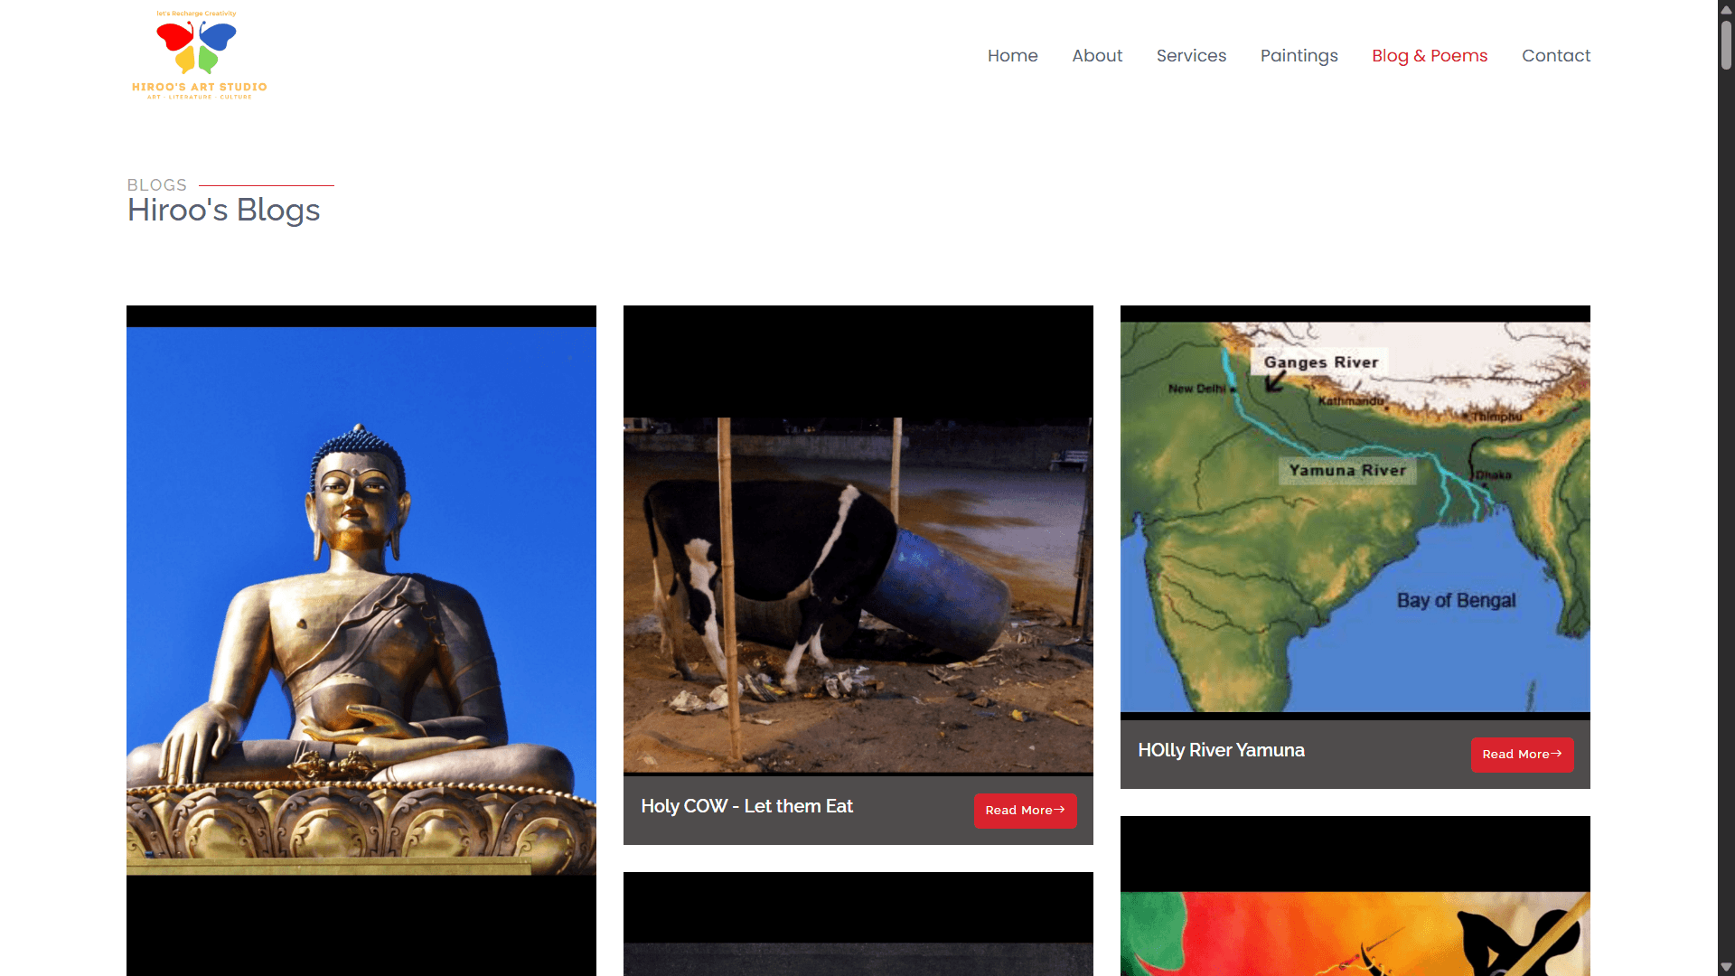Open the Ganges and Yamuna river map image
Viewport: 1735px width, 976px height.
pyautogui.click(x=1355, y=517)
